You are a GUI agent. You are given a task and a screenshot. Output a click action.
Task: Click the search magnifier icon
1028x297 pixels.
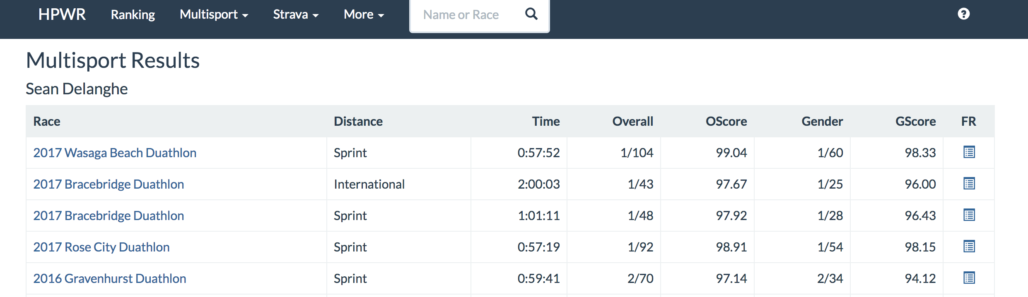coord(531,14)
